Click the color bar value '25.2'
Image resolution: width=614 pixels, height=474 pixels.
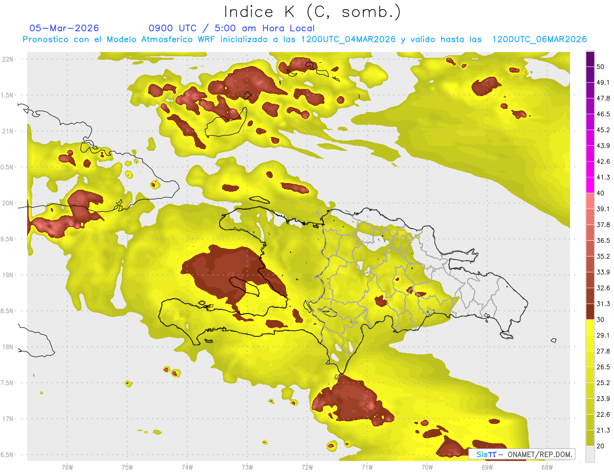(603, 383)
